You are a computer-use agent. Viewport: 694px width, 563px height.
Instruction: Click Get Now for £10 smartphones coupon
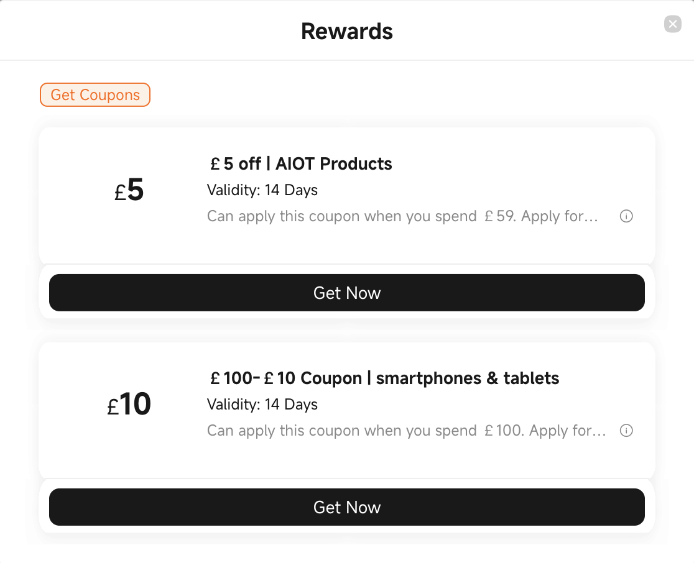click(346, 507)
